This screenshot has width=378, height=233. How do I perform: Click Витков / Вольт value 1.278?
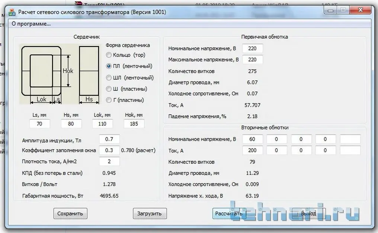[109, 184]
